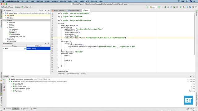Open the Build menu in menu bar
Viewport: 198px width, 111px height.
pos(70,1)
